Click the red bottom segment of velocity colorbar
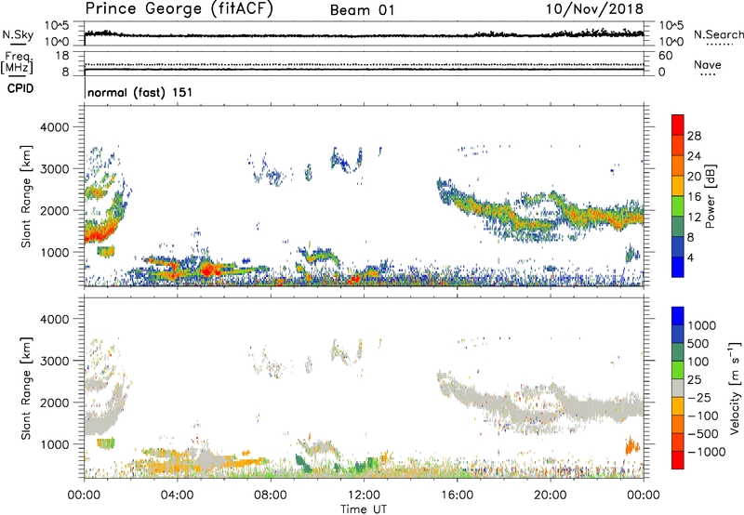 pos(678,460)
